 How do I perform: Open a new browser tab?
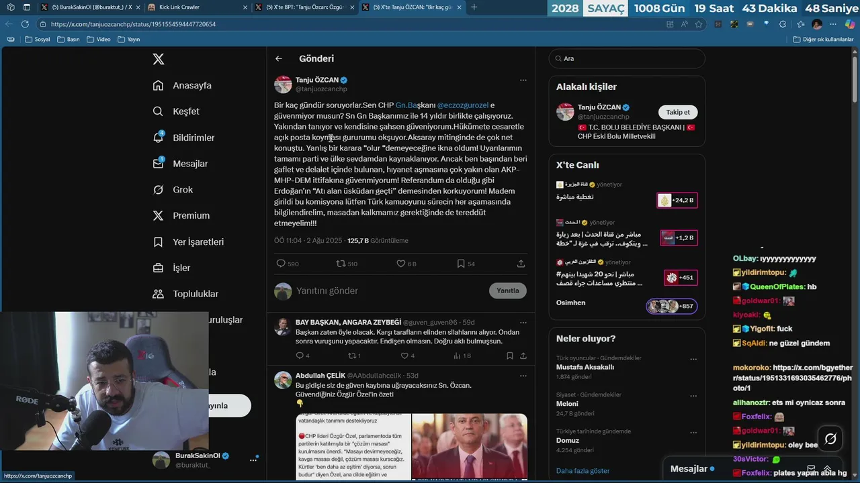click(x=474, y=7)
